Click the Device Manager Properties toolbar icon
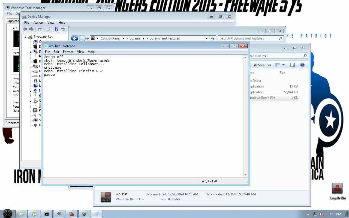 tap(48, 29)
